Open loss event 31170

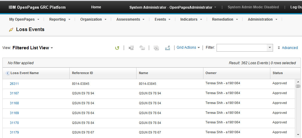(x=14, y=123)
